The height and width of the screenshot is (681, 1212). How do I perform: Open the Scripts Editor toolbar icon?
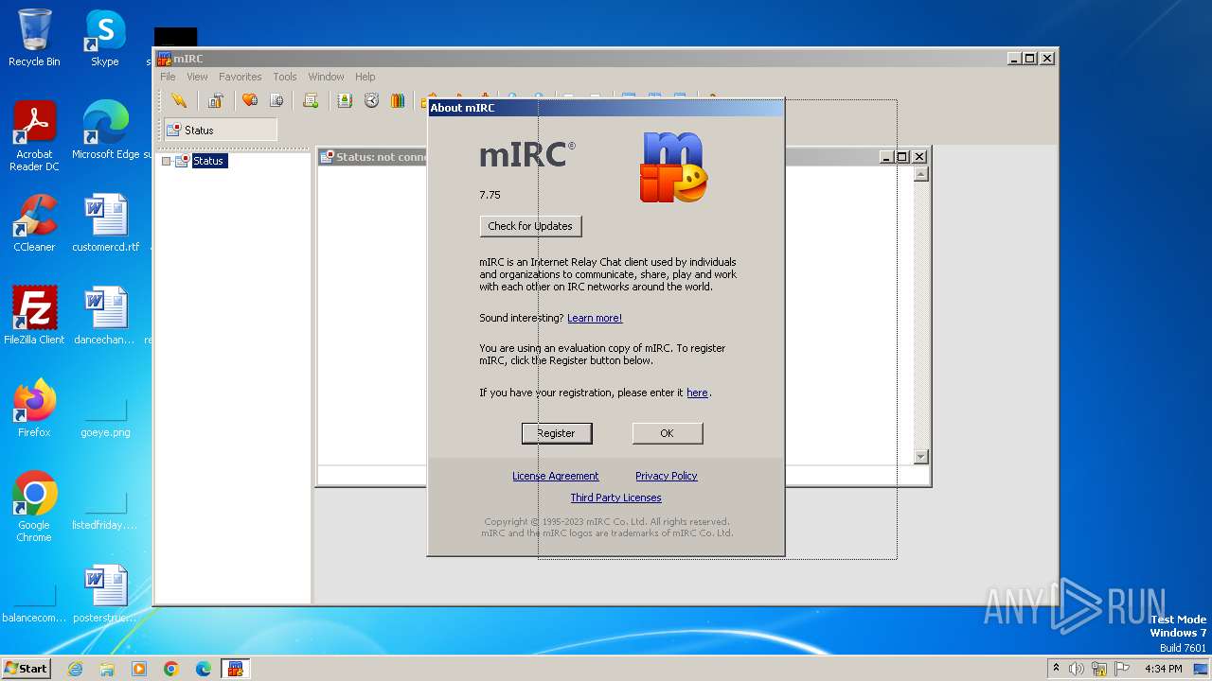pos(311,100)
